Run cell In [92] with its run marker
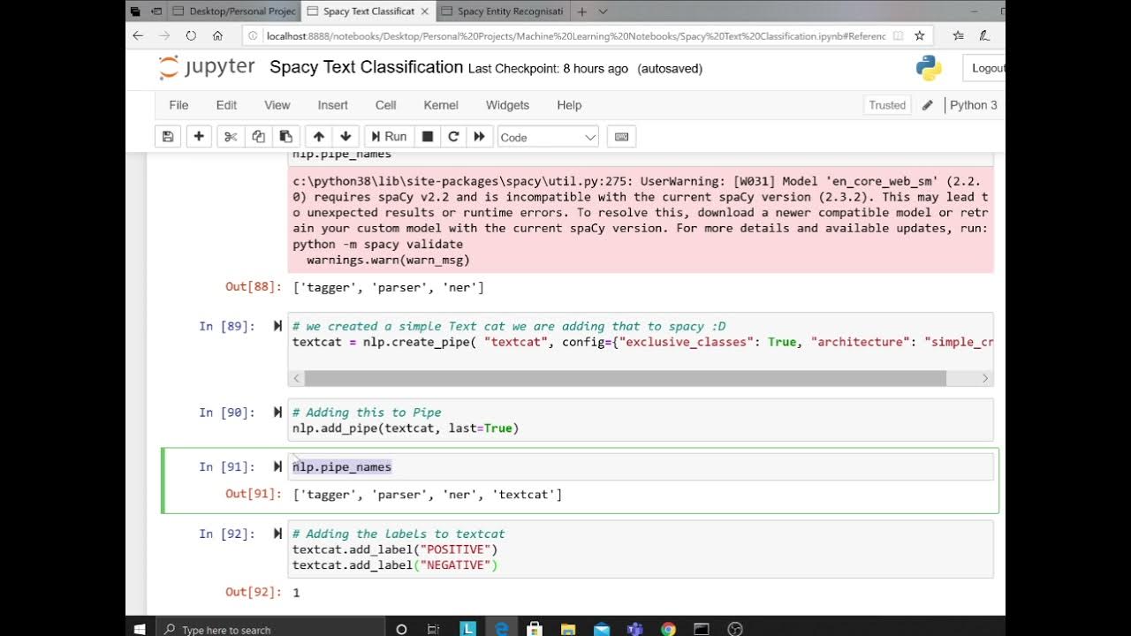This screenshot has width=1131, height=636. coord(278,534)
